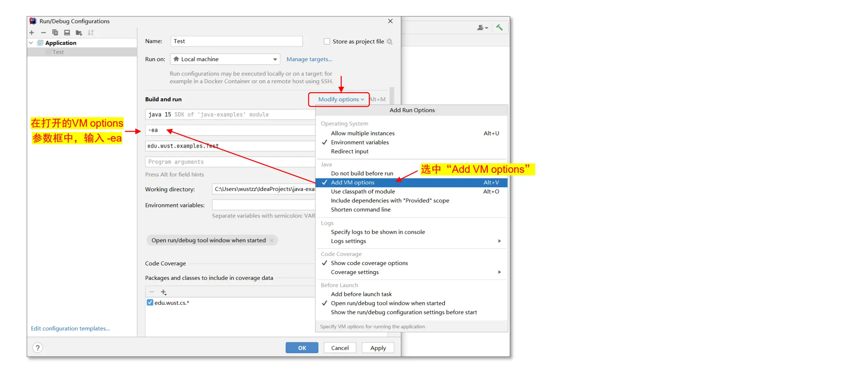Click the help question mark button

(x=37, y=348)
